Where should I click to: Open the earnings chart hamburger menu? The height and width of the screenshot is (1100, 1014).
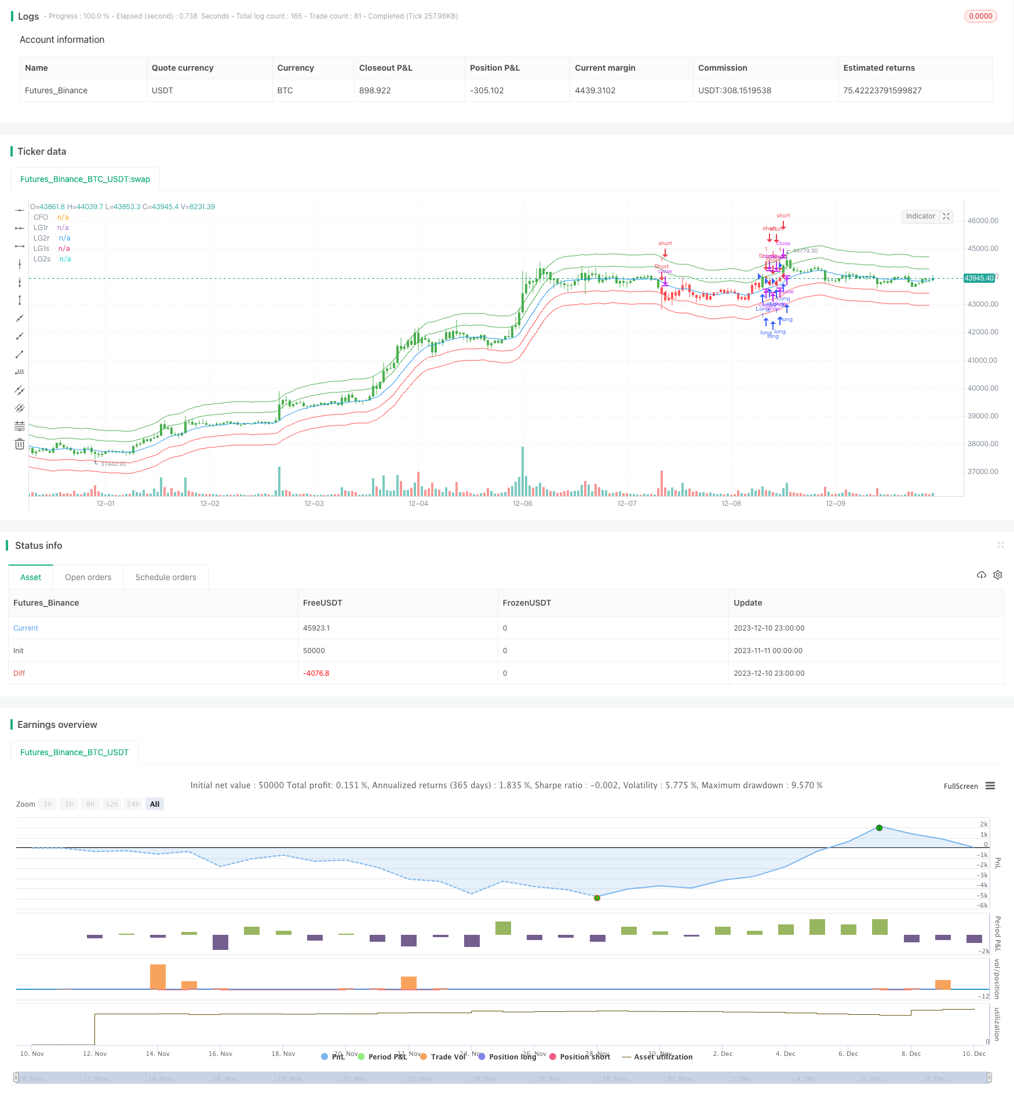pyautogui.click(x=990, y=786)
